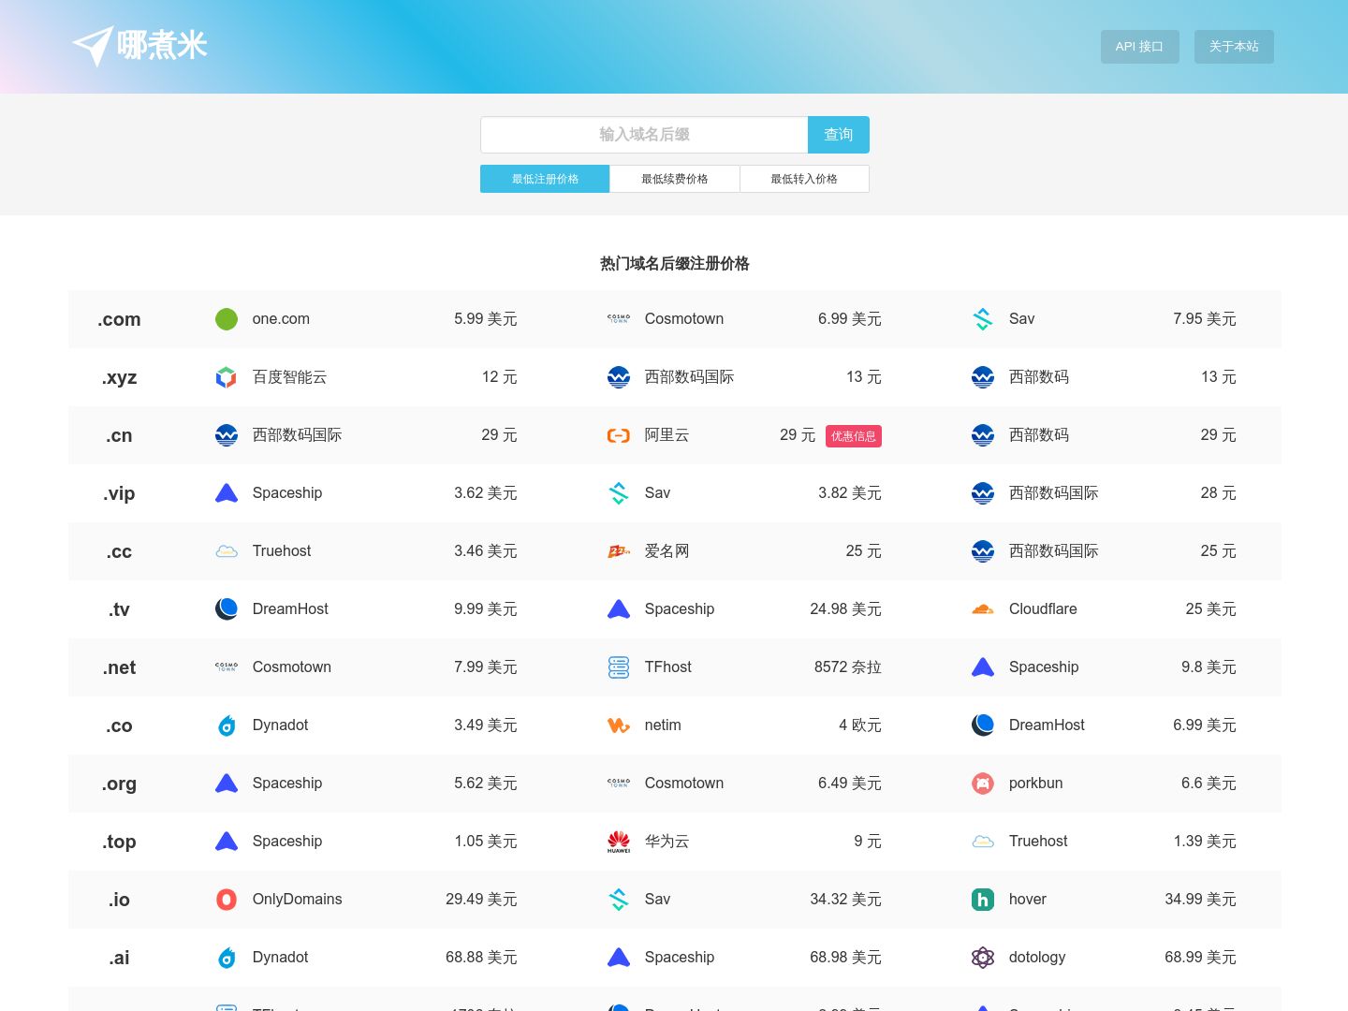Click the hover registrar name
The width and height of the screenshot is (1348, 1011).
[x=1028, y=900]
